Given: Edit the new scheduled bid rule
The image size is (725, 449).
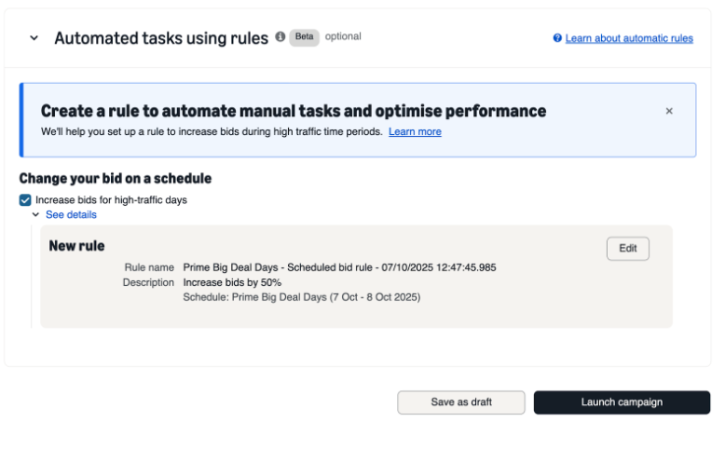Looking at the screenshot, I should [627, 249].
